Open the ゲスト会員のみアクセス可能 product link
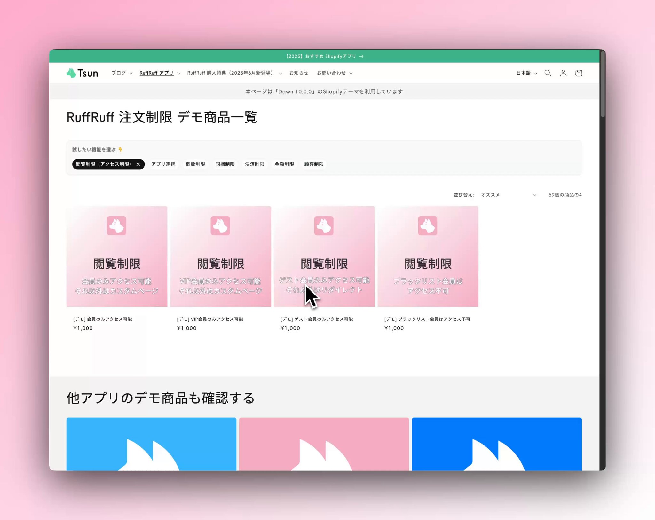The image size is (655, 520). coord(317,319)
